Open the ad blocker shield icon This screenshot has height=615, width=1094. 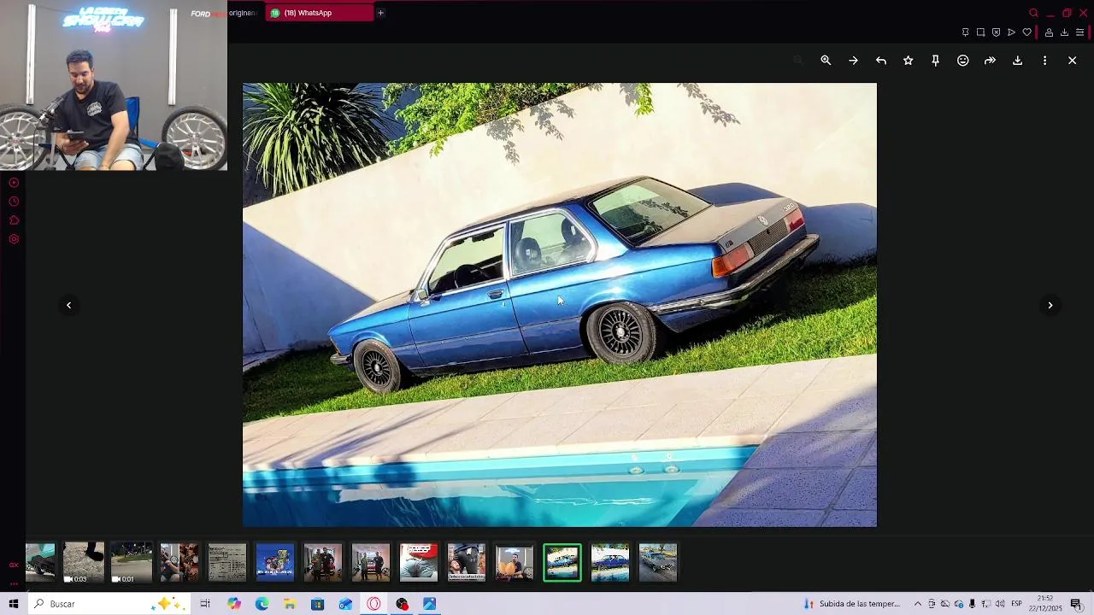tap(996, 32)
